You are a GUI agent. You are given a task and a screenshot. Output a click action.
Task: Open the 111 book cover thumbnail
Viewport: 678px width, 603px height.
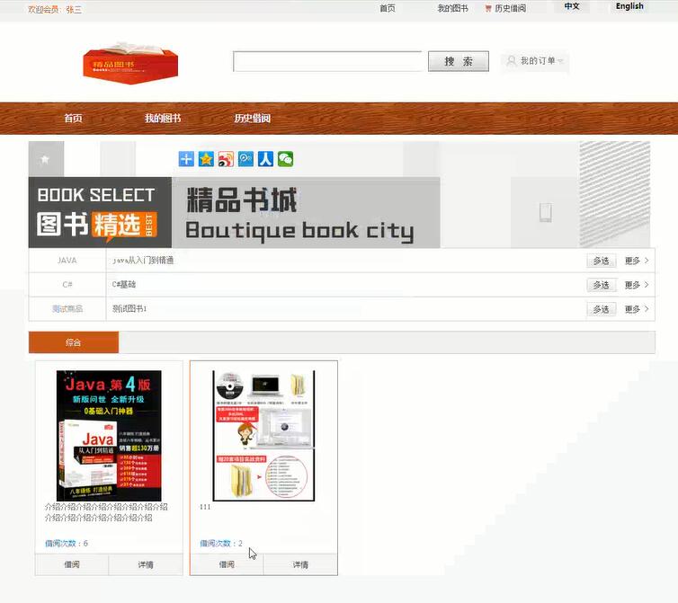tap(263, 436)
